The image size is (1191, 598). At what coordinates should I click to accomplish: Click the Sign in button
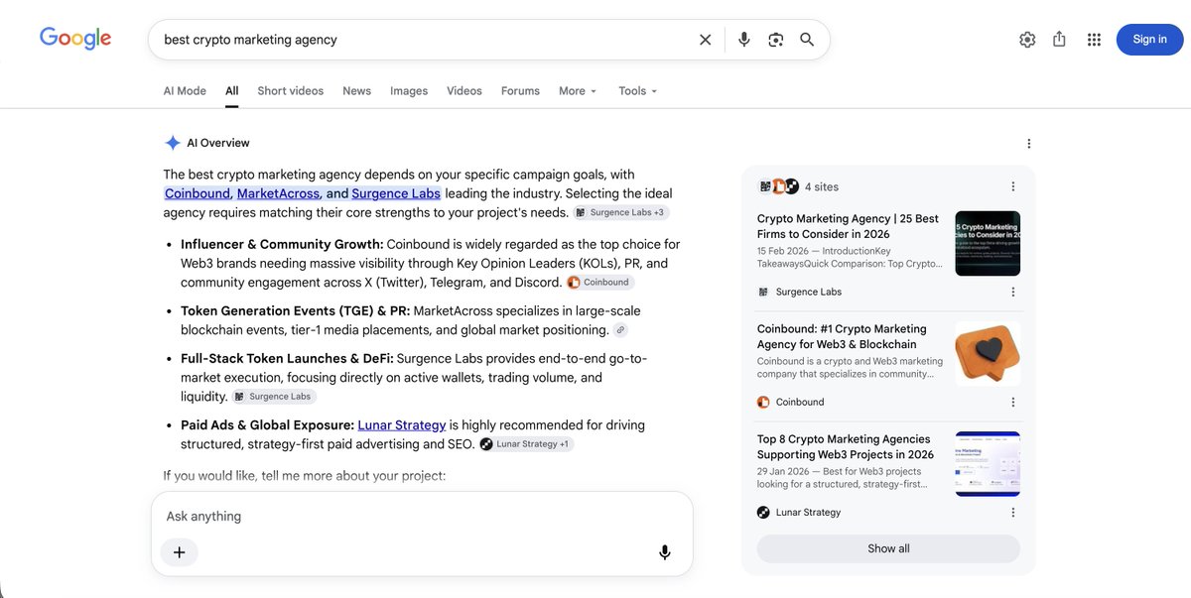pos(1149,40)
